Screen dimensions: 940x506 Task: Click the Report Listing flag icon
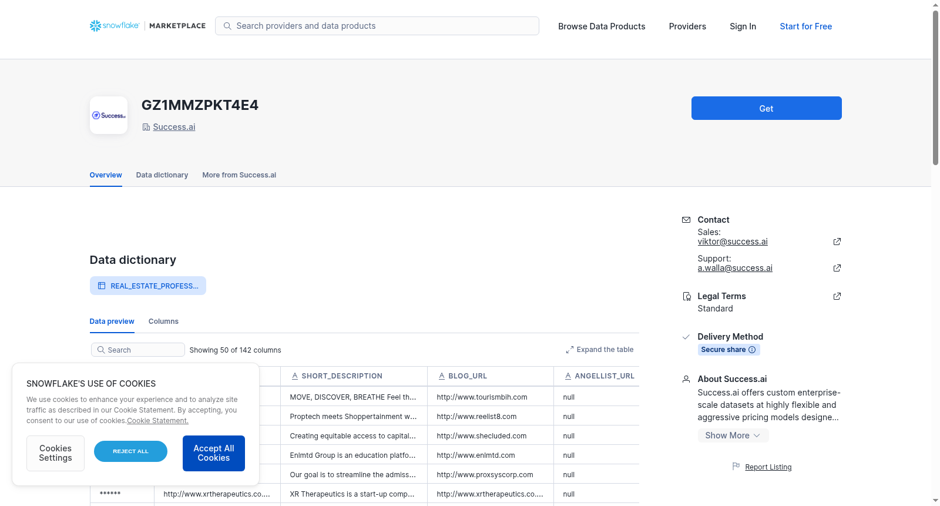coord(736,467)
